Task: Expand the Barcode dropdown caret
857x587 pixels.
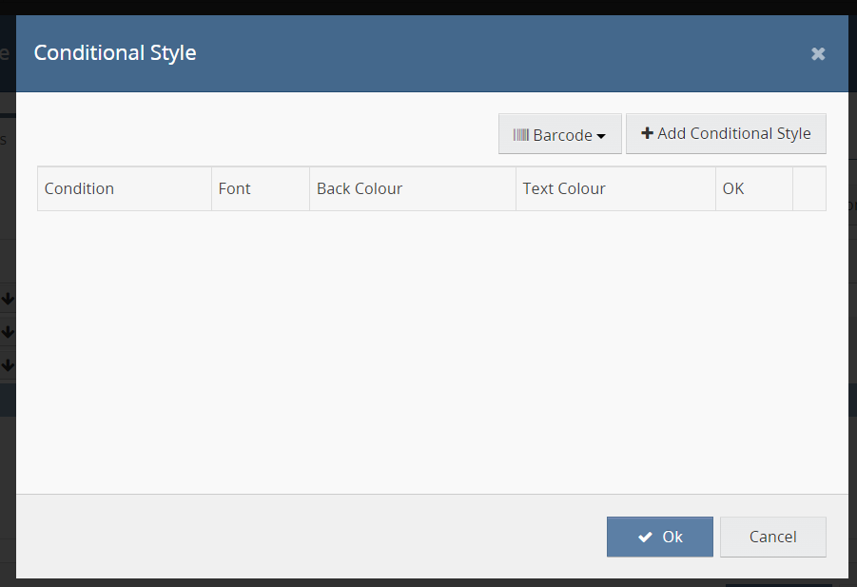Action: pos(601,136)
